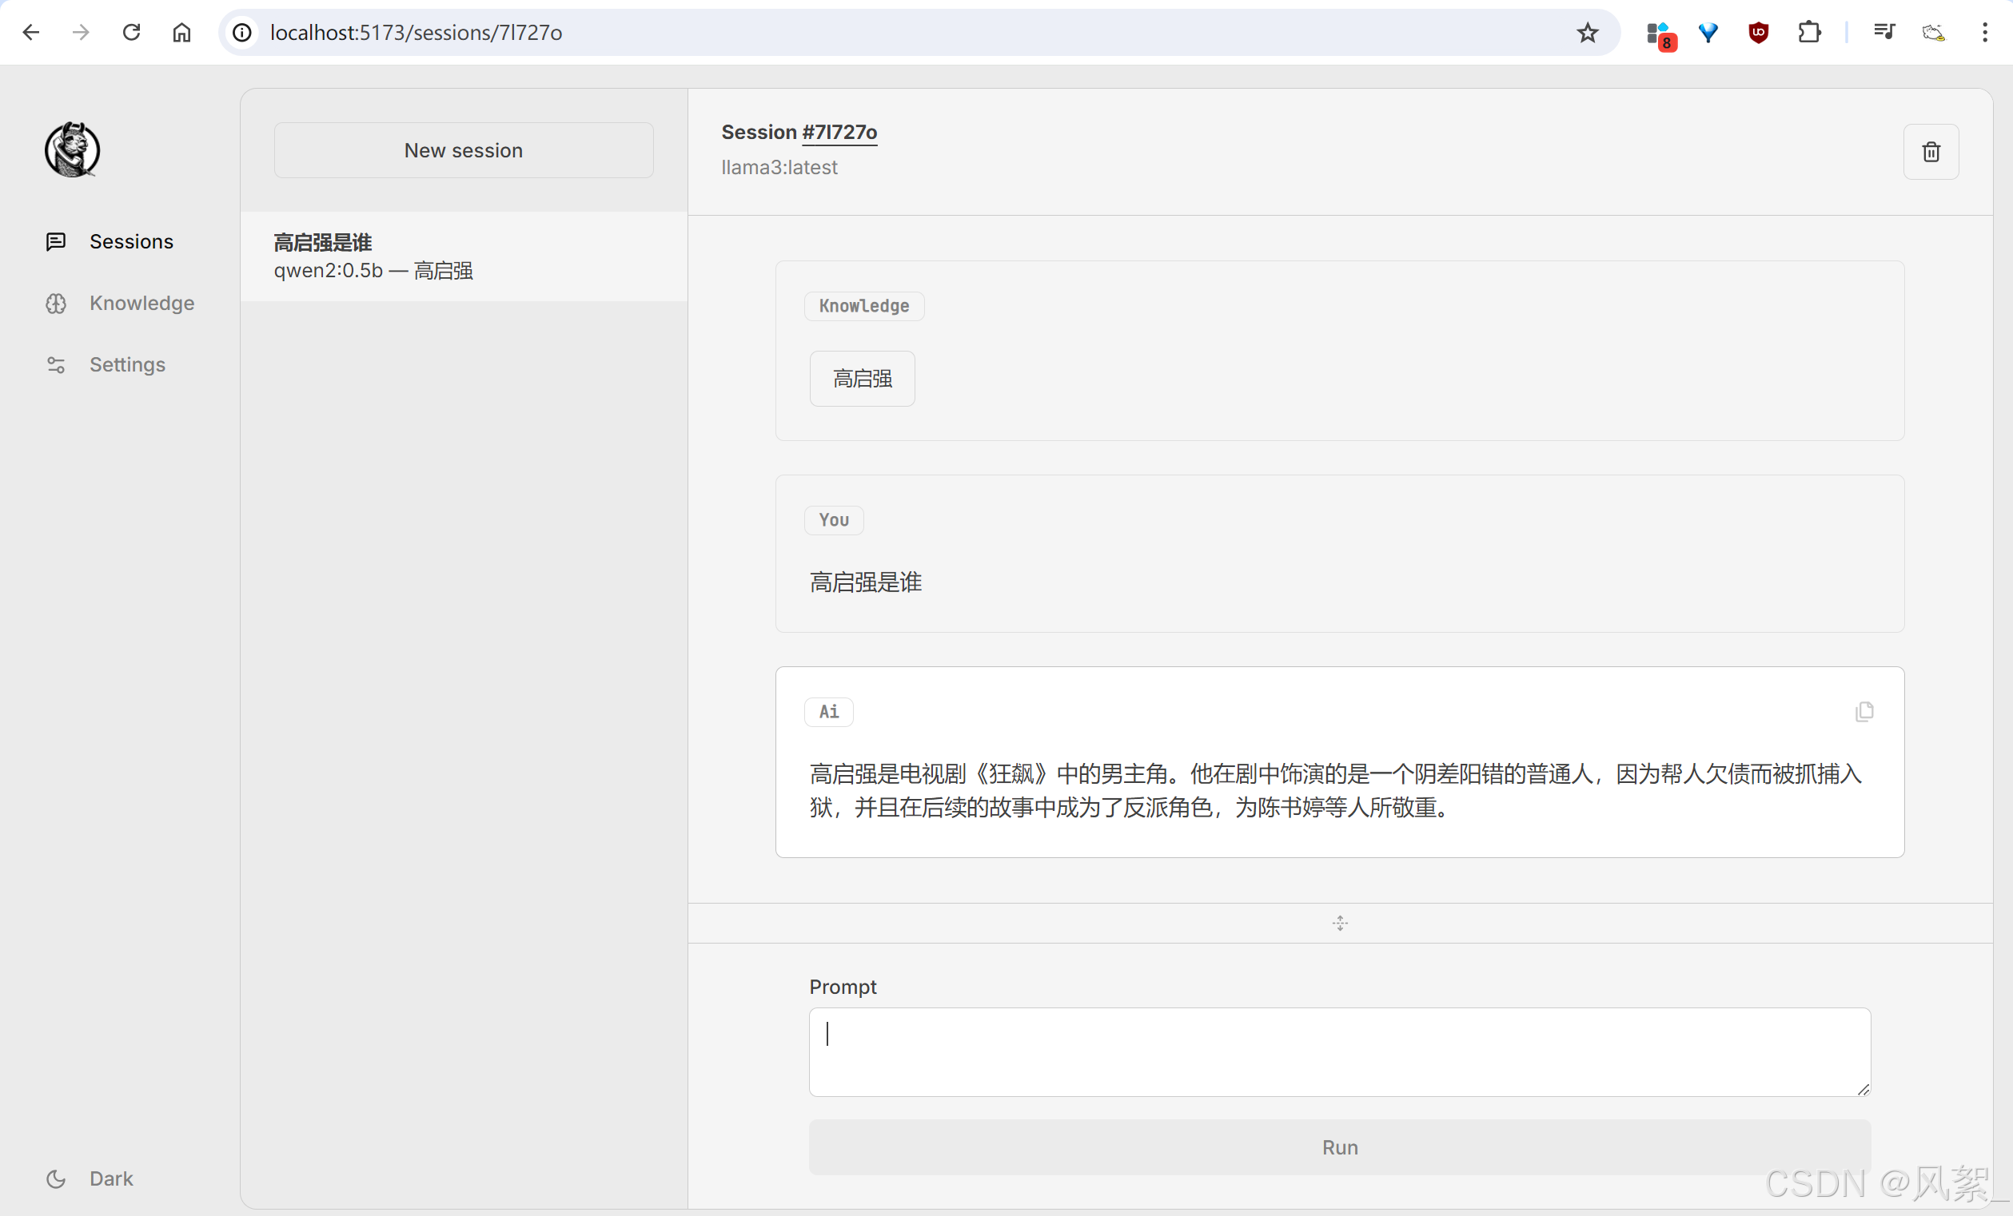Click the Run button
This screenshot has width=2013, height=1216.
click(1338, 1146)
